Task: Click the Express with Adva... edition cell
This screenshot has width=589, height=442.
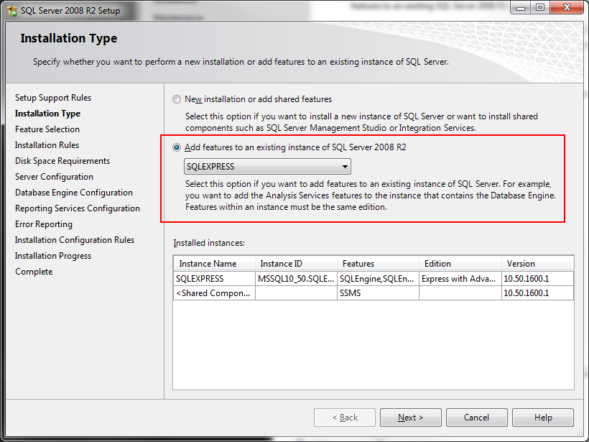Action: pyautogui.click(x=460, y=279)
